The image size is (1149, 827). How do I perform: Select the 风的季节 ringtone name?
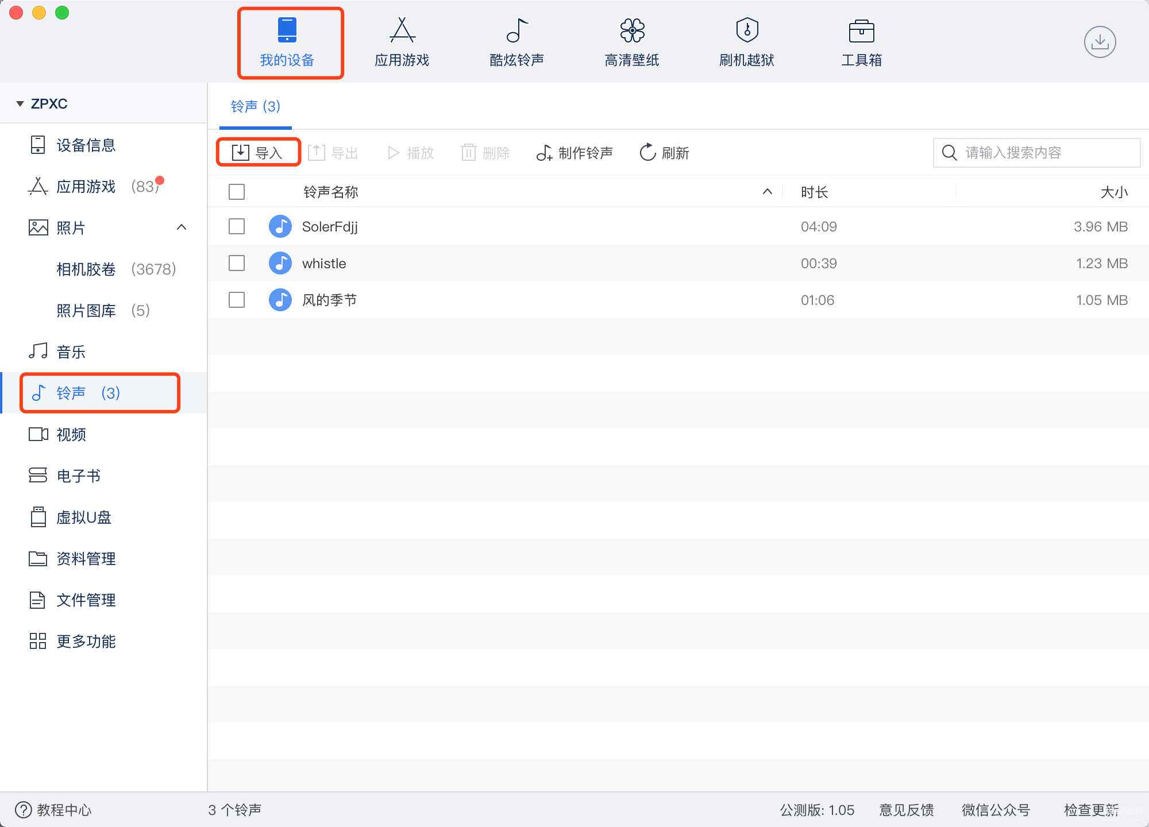(x=330, y=300)
